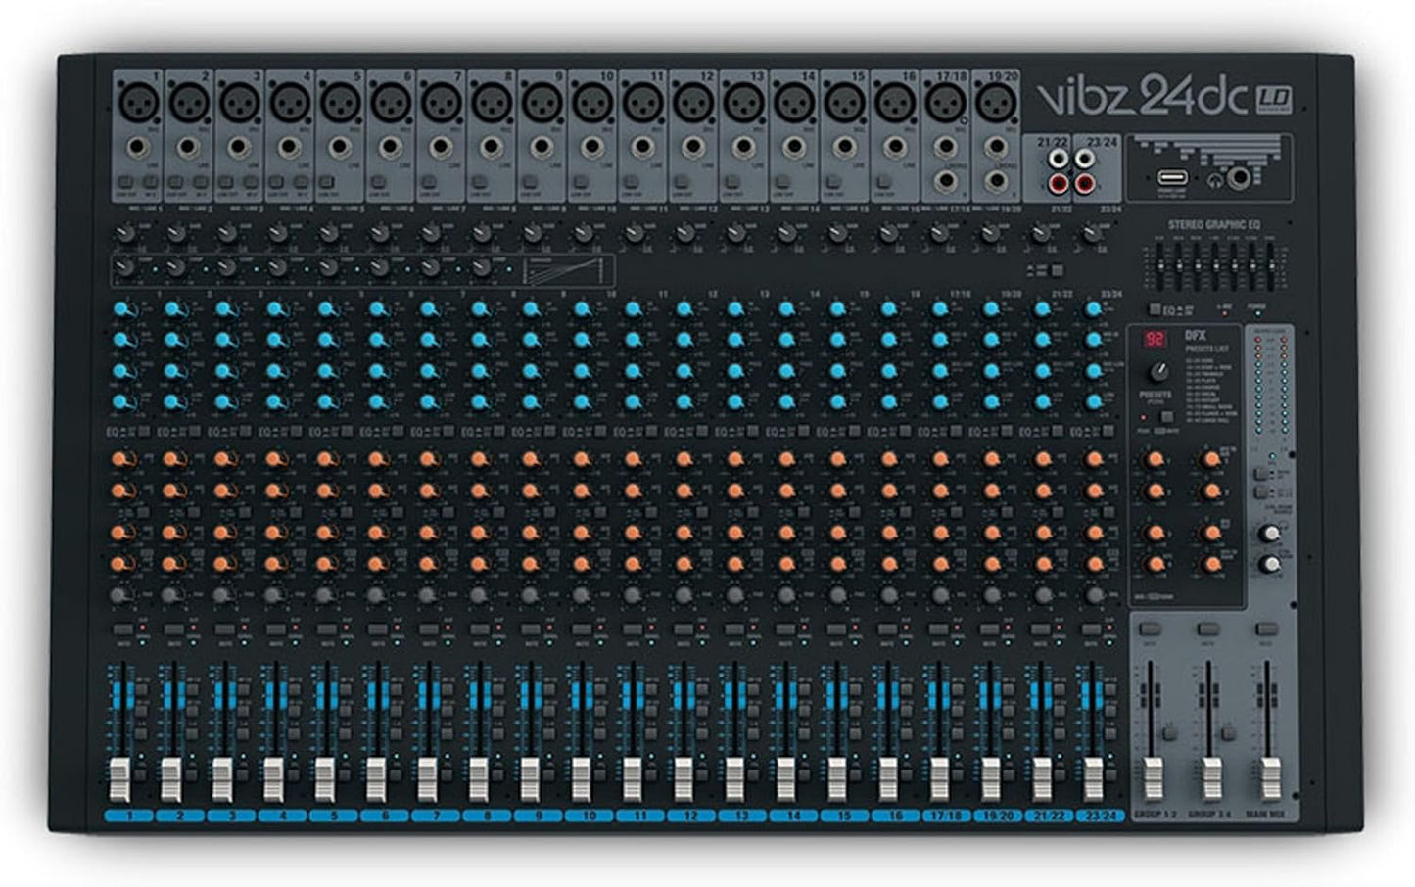The height and width of the screenshot is (887, 1415).
Task: Click the channel 1 gain knob
Action: coord(125,234)
